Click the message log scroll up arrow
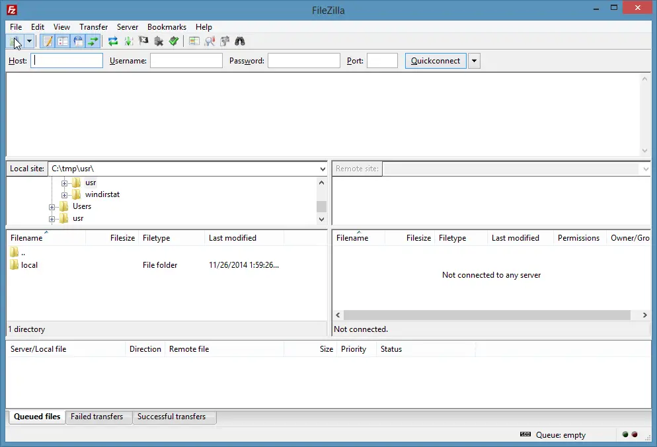 pyautogui.click(x=644, y=79)
